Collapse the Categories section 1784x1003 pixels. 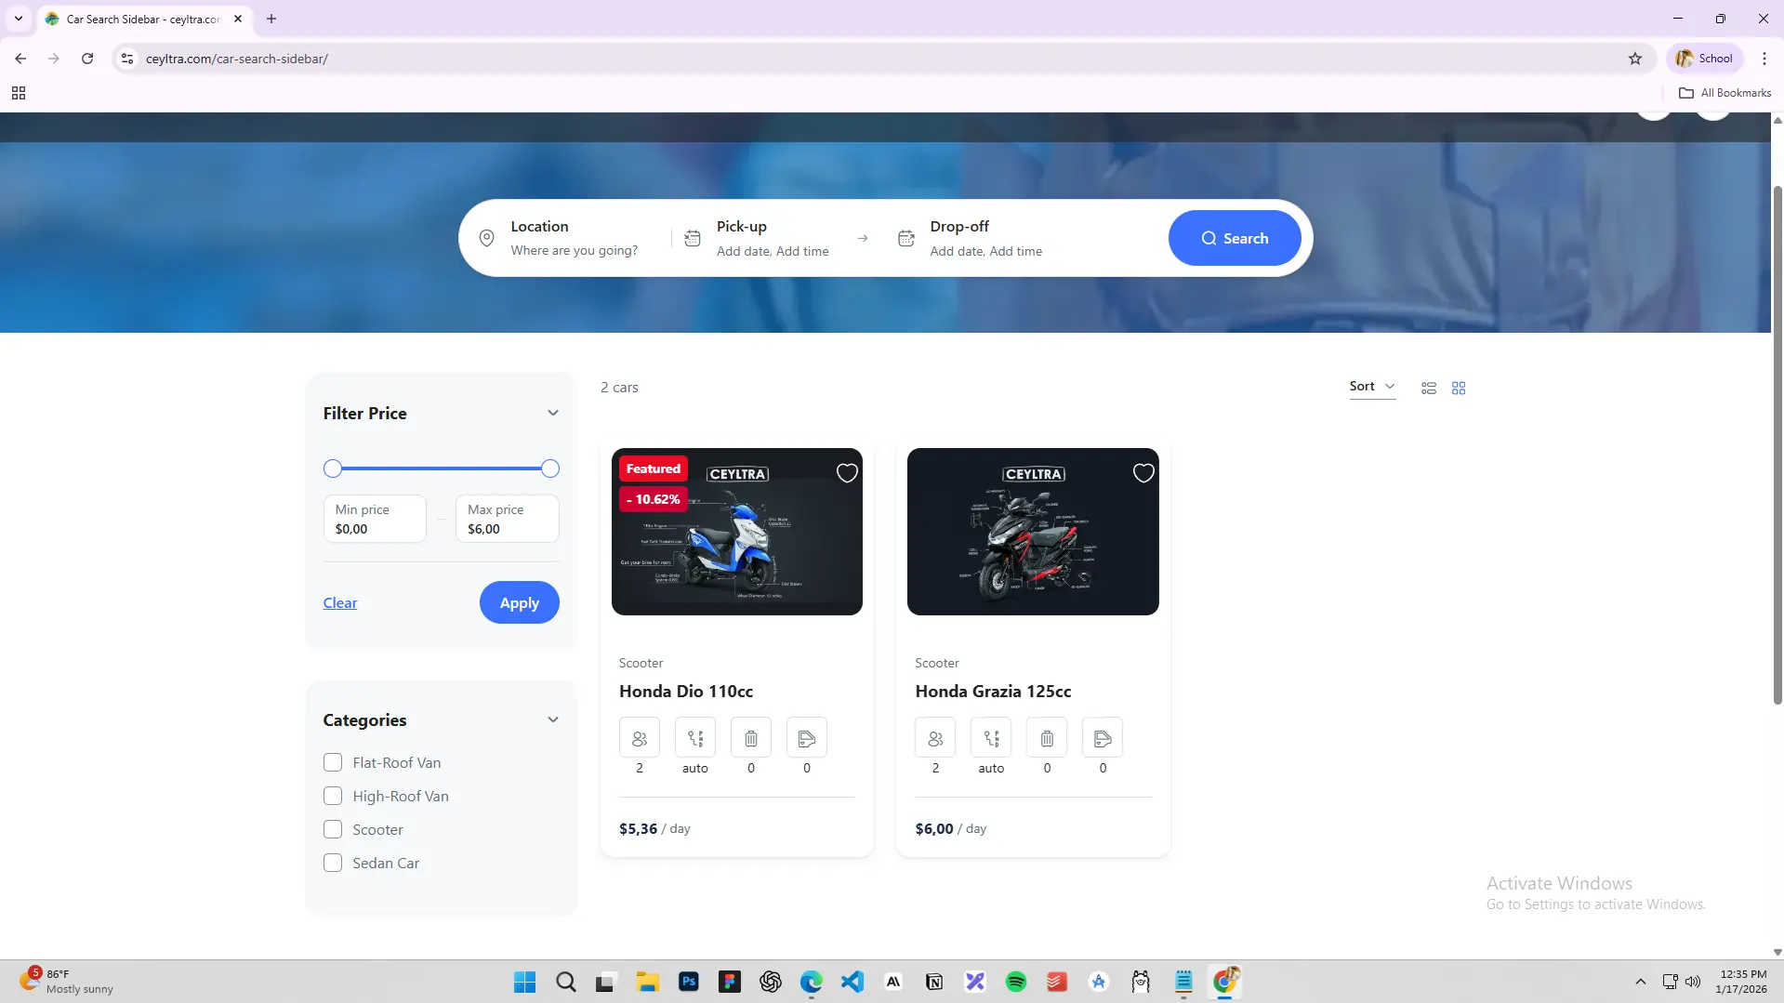(x=553, y=719)
